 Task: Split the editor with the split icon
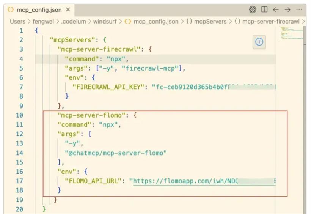[264, 9]
